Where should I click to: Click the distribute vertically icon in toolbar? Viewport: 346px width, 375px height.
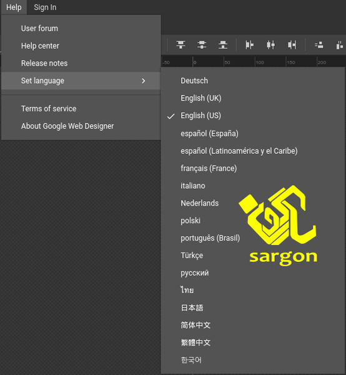[319, 45]
